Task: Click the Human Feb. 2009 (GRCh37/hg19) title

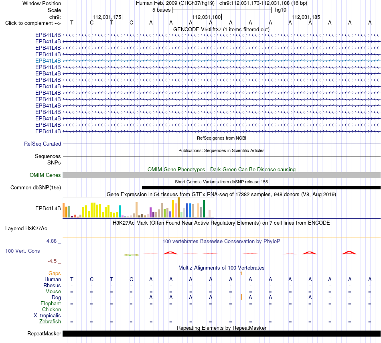Action: (175, 3)
